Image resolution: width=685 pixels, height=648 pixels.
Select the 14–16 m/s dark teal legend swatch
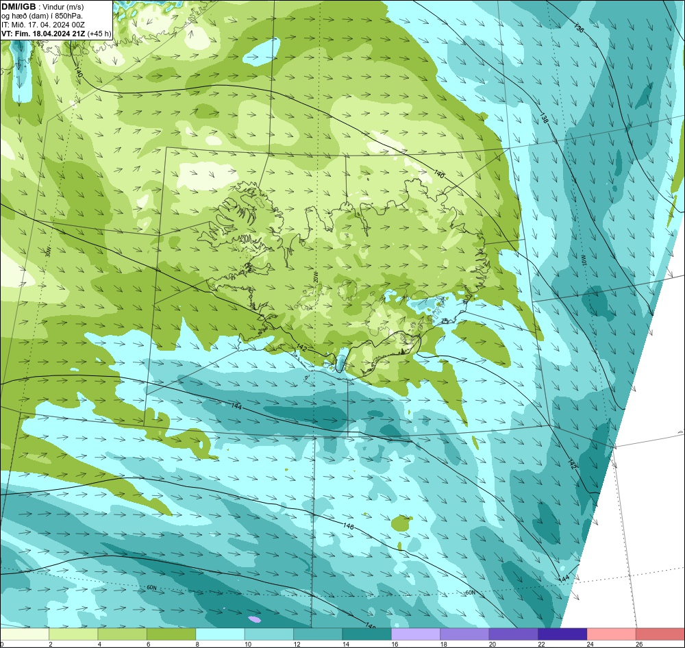(367, 634)
